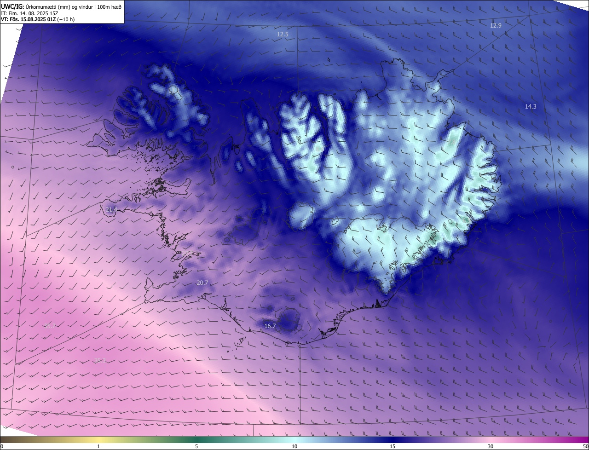
Task: Click the 'VT: Fös. 15.08.2025 01Z' valid time
Action: coord(28,19)
